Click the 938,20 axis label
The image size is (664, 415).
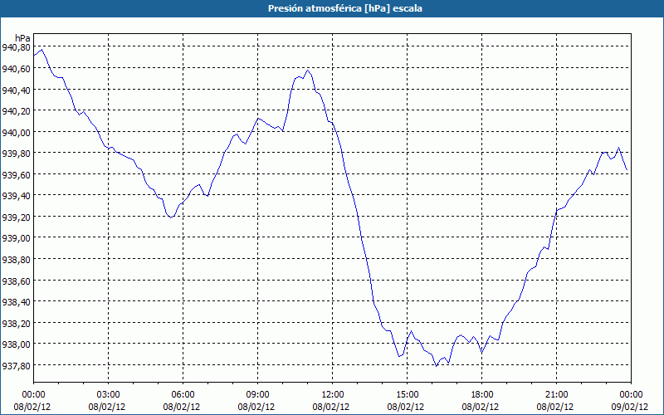[16, 323]
